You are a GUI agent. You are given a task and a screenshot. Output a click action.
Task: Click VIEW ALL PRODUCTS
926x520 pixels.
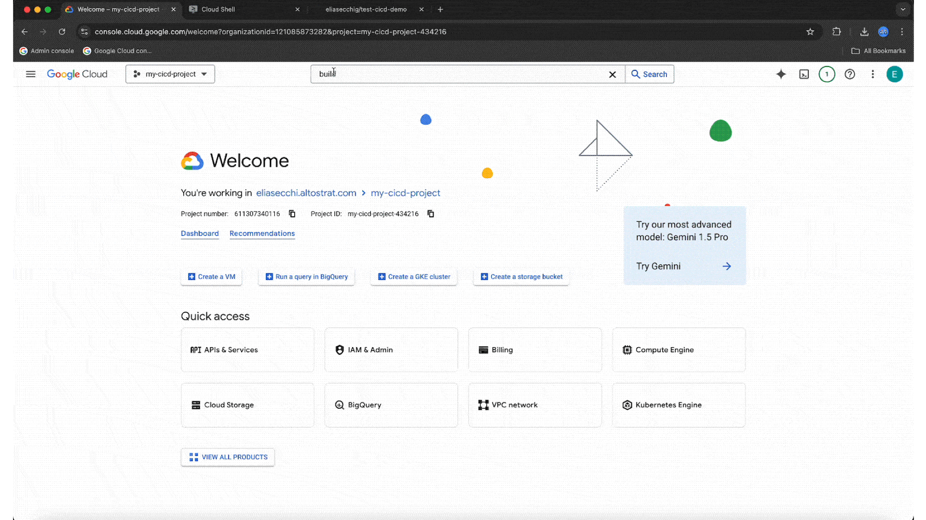click(228, 457)
